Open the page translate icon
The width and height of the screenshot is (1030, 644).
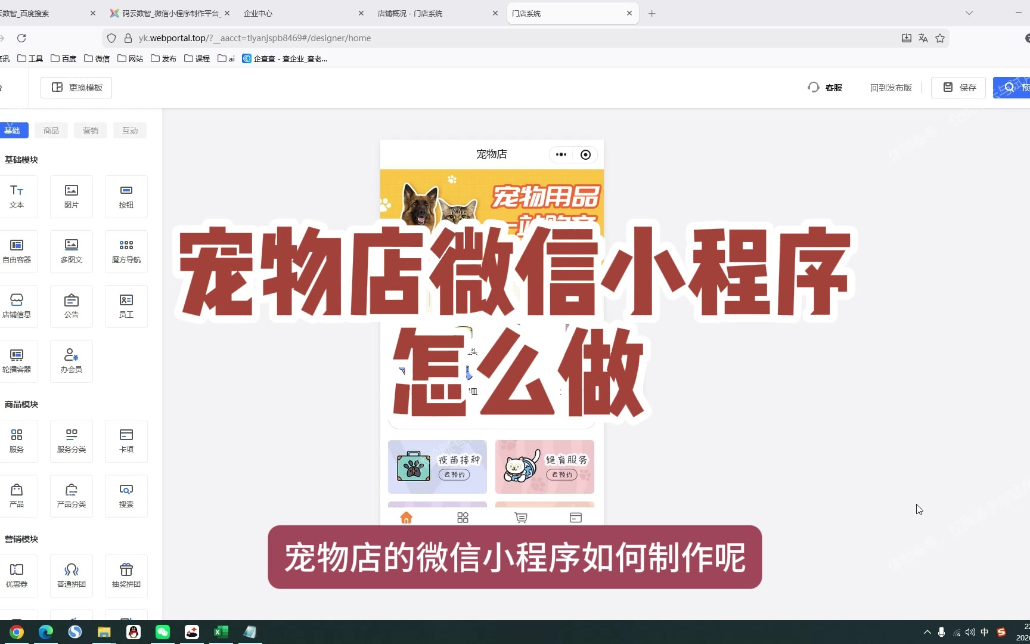[x=923, y=38]
